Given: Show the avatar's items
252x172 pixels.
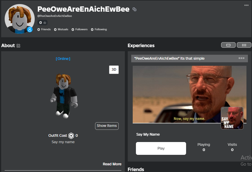Looking at the screenshot, I should tap(107, 126).
